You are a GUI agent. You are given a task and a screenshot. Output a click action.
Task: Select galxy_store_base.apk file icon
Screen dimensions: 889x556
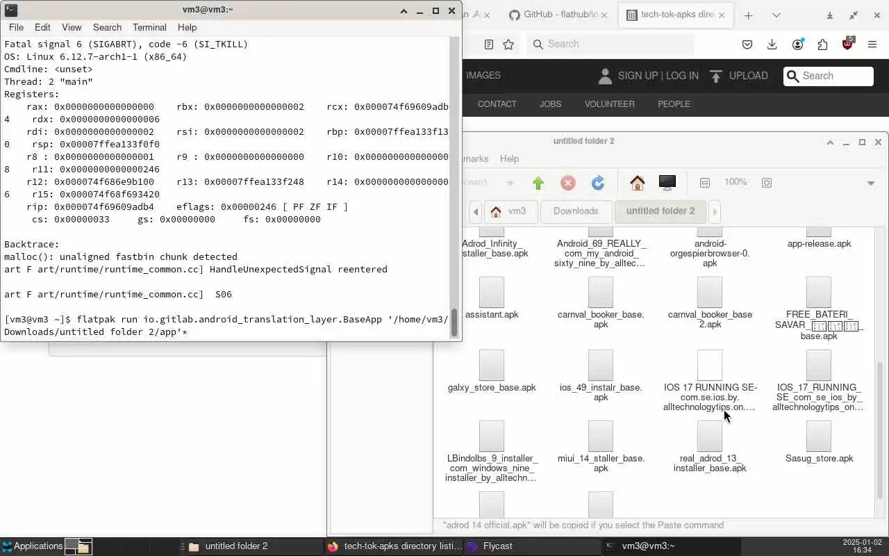(492, 365)
